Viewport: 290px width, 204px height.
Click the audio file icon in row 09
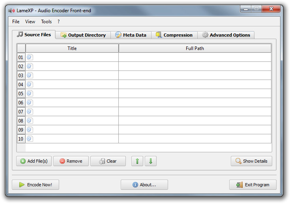30,130
